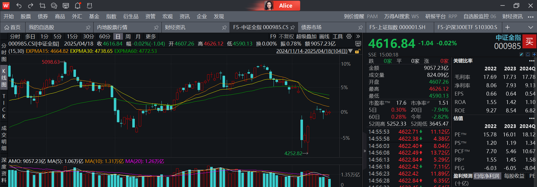Pin the 债券市场 tab
The height and width of the screenshot is (187, 537).
(360, 27)
